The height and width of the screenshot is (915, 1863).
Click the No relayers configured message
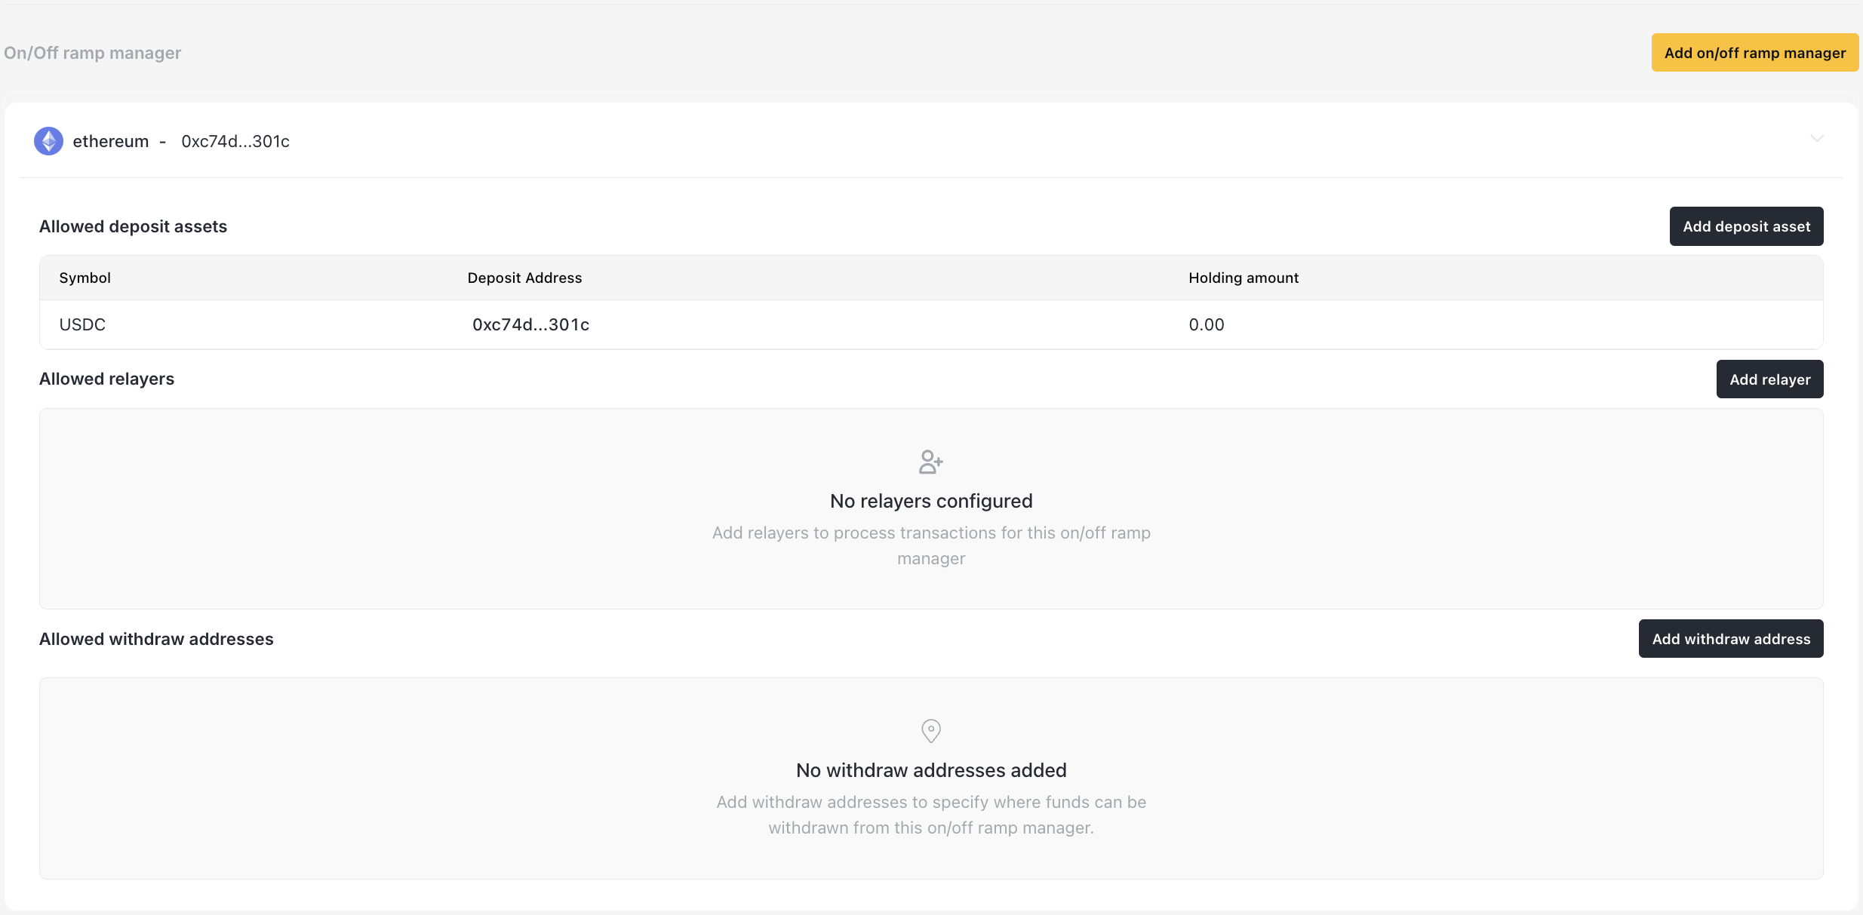[930, 501]
